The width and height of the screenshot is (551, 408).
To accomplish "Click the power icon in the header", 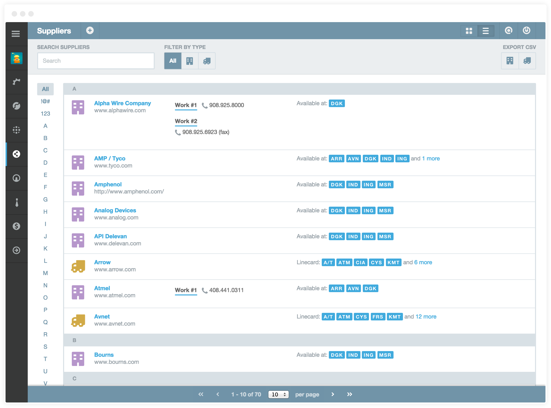I will coord(526,30).
